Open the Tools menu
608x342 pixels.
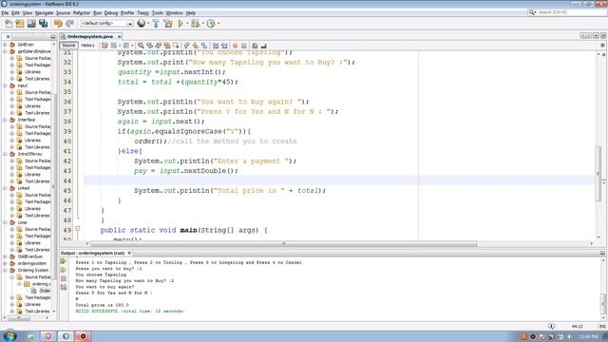click(x=157, y=12)
